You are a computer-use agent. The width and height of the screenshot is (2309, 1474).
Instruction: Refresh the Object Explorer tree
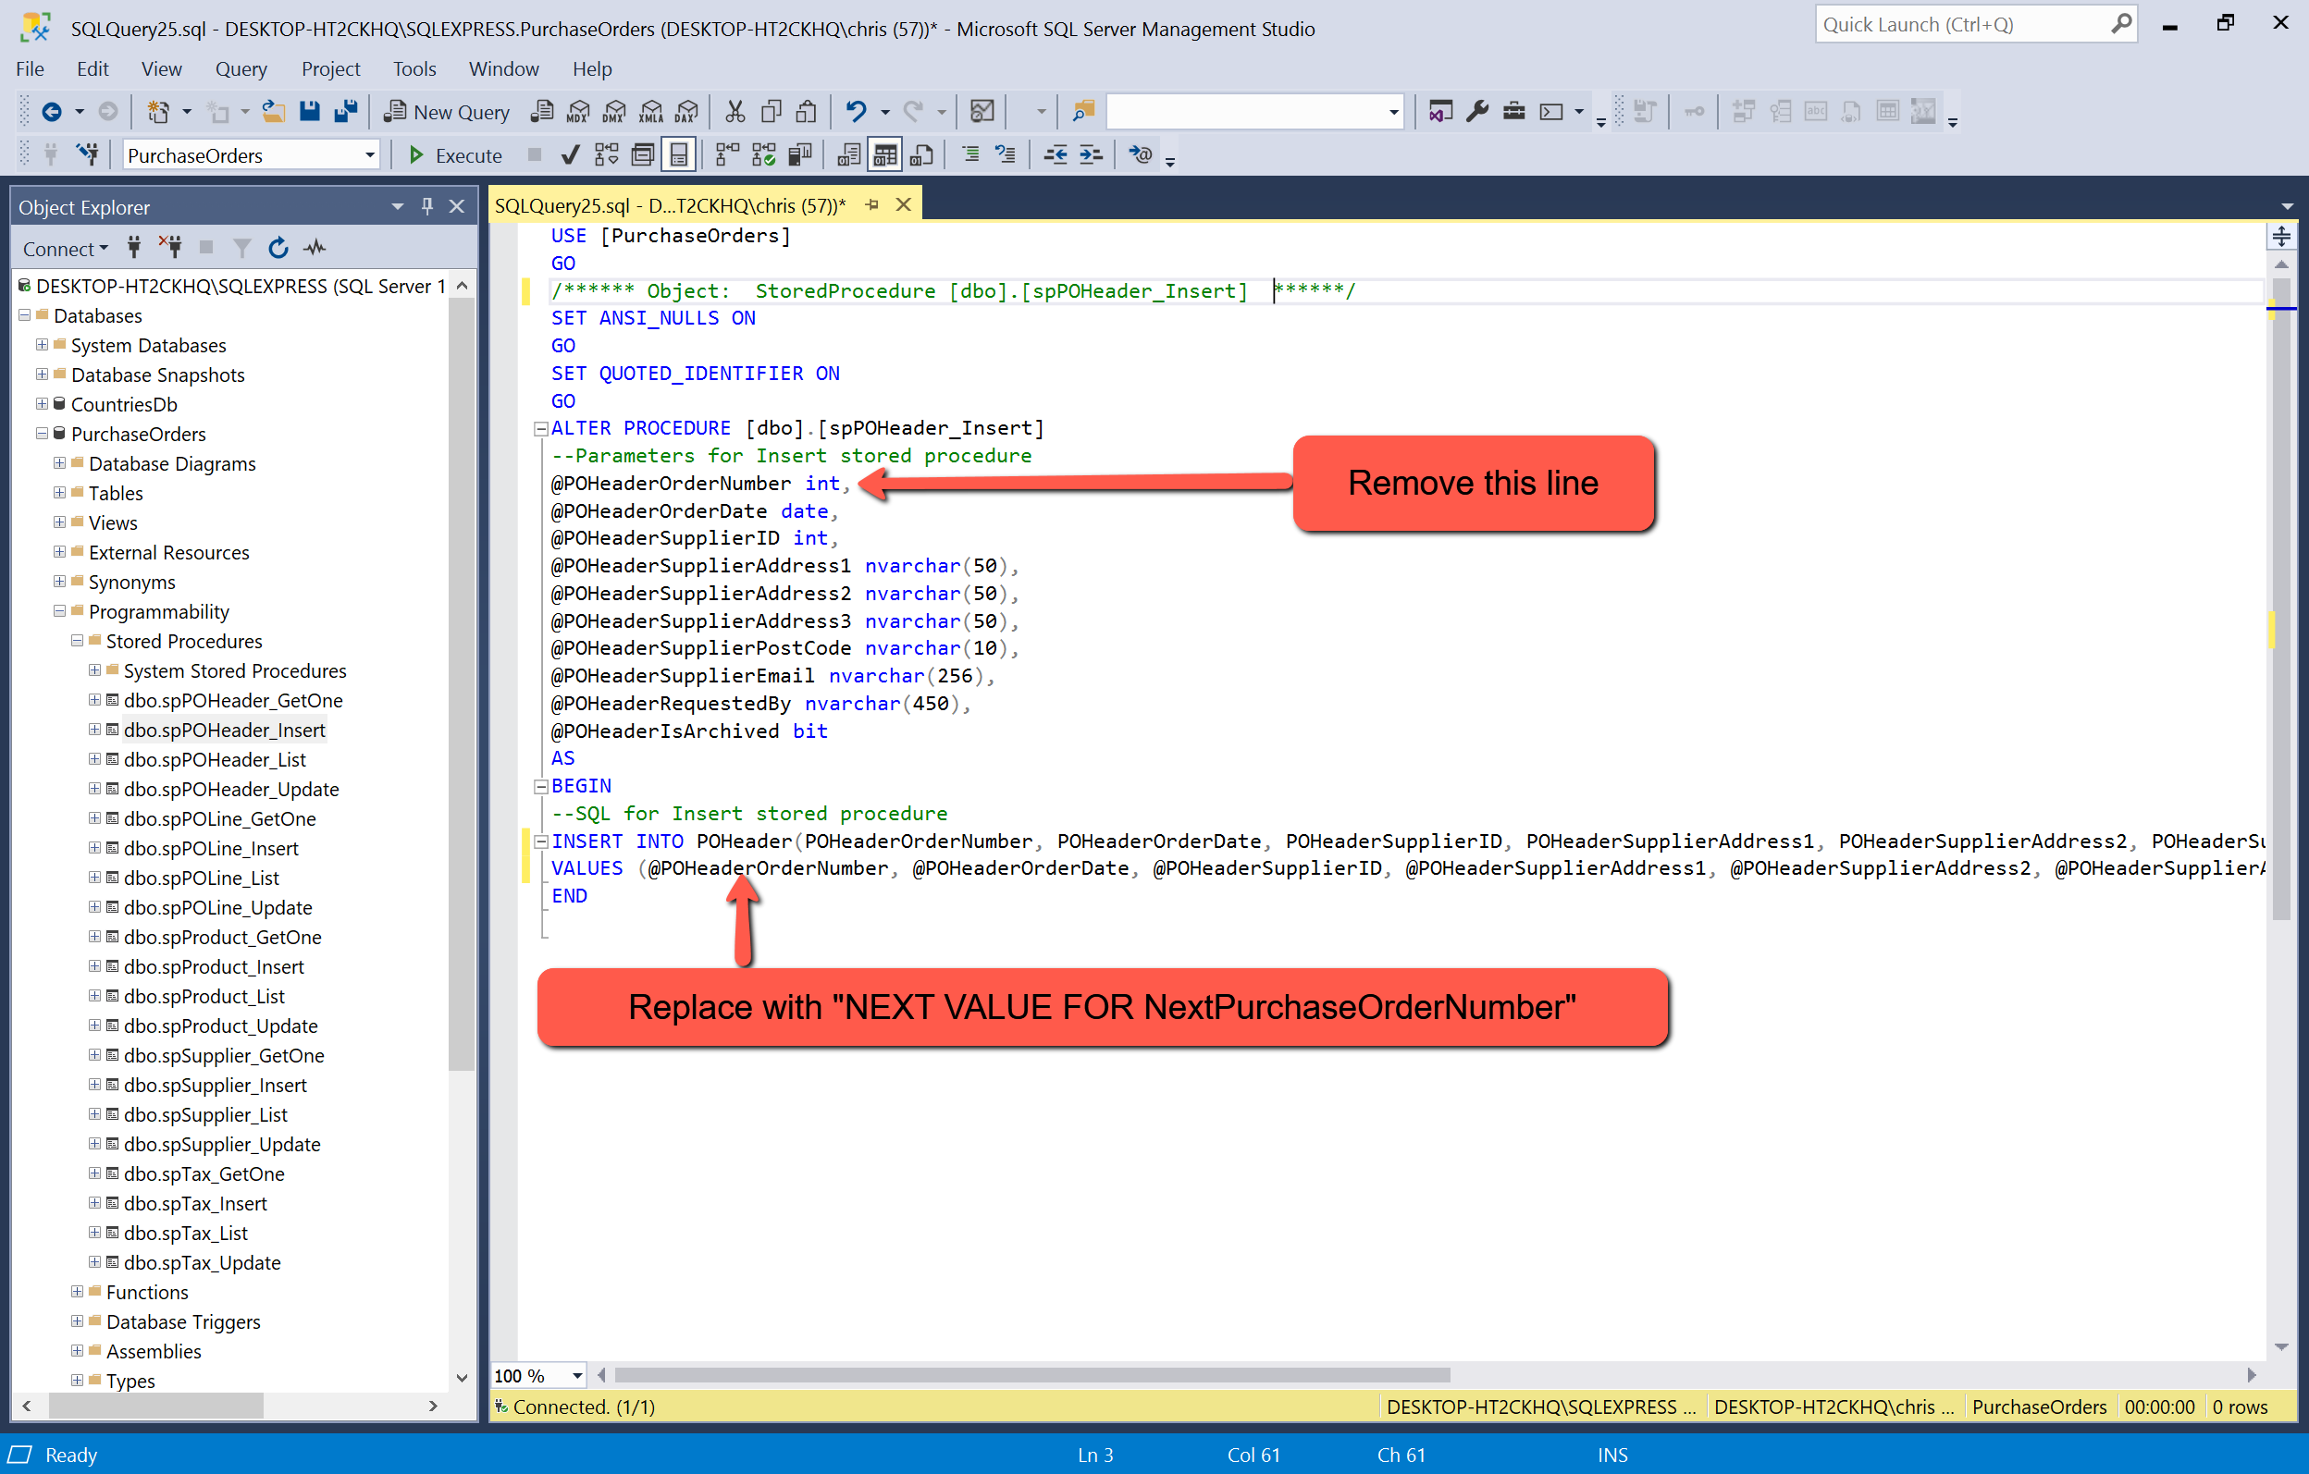[x=278, y=248]
